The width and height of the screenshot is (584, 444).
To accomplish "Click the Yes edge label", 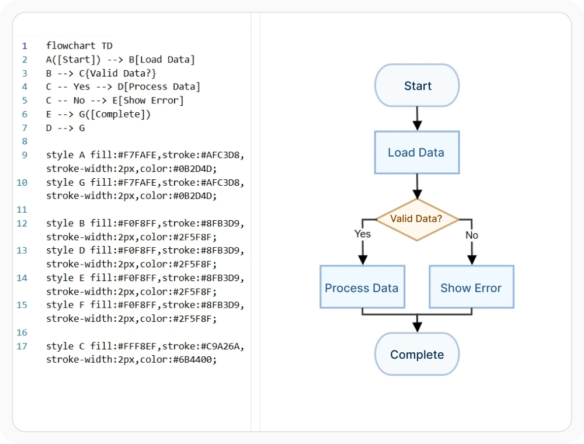I will pyautogui.click(x=363, y=234).
